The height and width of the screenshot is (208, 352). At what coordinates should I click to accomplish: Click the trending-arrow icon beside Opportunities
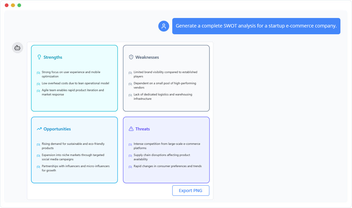pyautogui.click(x=38, y=129)
